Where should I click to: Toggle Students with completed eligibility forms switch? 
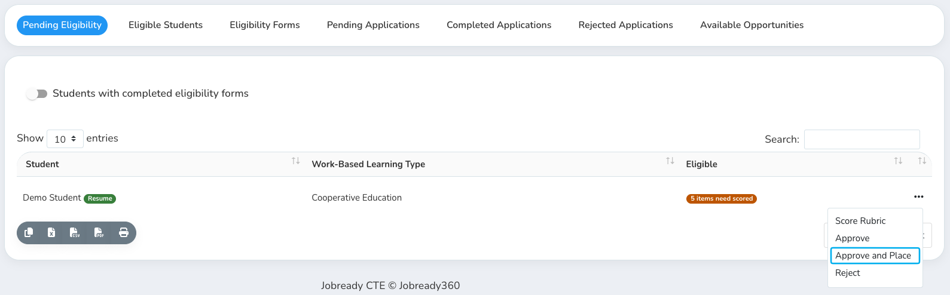pyautogui.click(x=37, y=94)
